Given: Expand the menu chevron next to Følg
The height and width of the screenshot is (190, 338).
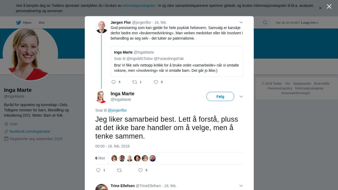Looking at the screenshot, I should pos(241,97).
